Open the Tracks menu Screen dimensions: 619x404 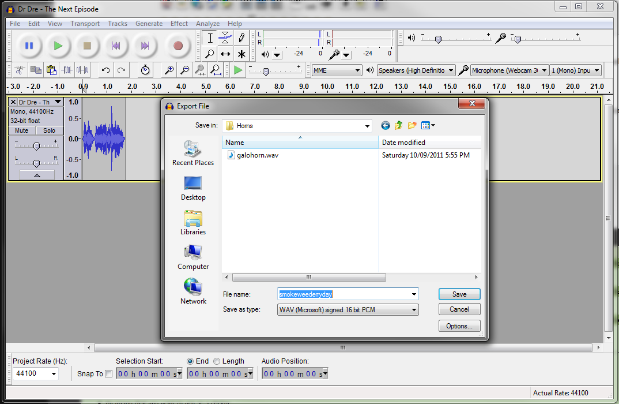click(118, 24)
